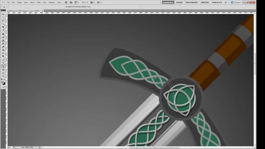
Task: Click the active Direct Selection tool
Action: (x=3, y=66)
